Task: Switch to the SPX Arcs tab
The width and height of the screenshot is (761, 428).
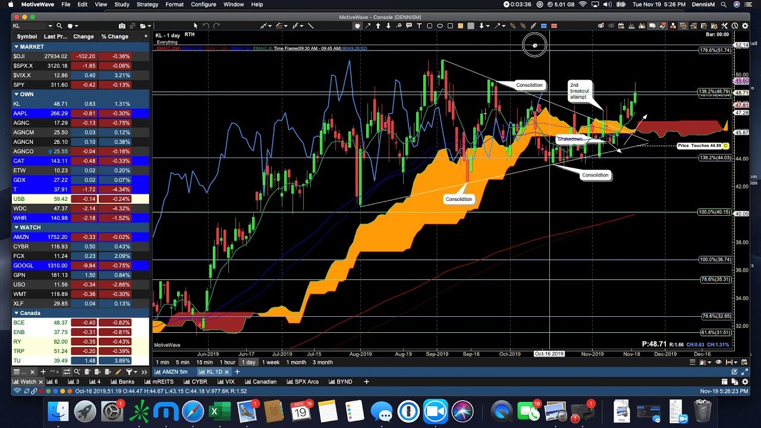Action: click(x=303, y=382)
